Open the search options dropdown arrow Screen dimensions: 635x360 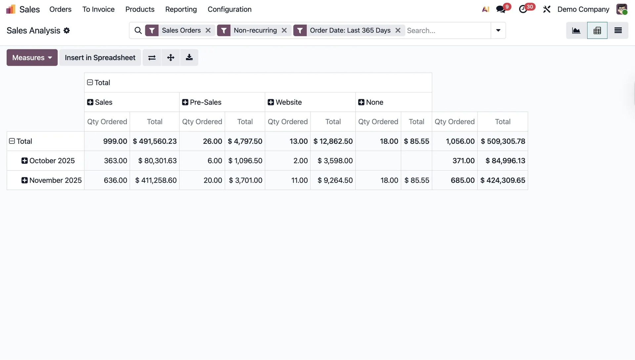coord(498,30)
